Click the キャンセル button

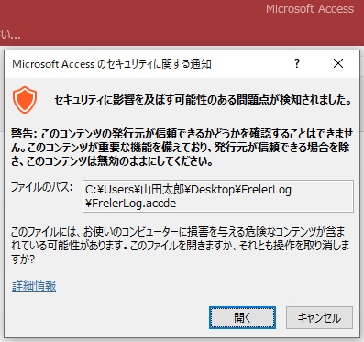[319, 318]
